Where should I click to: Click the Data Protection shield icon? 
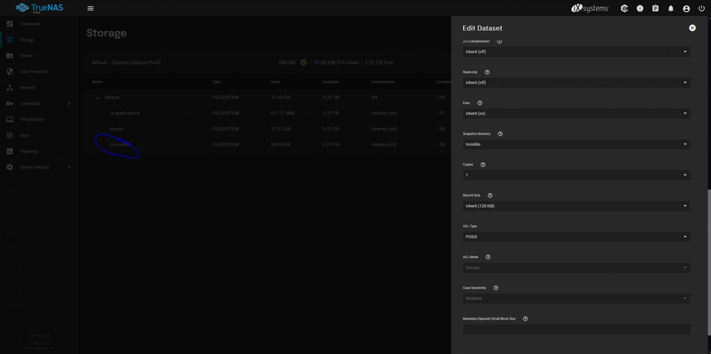pyautogui.click(x=10, y=71)
